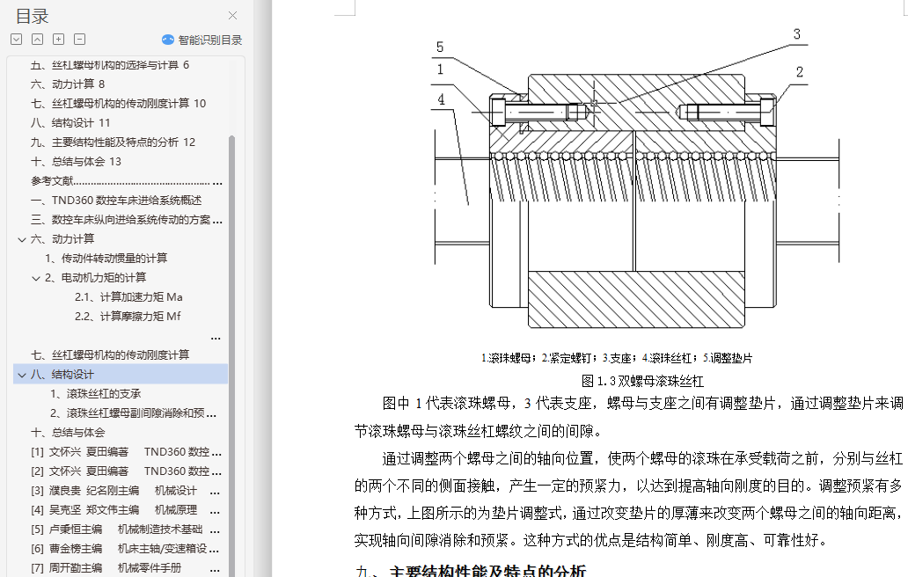Viewport: 908px width, 577px height.
Task: Click the 智能识别目录 robot icon
Action: (168, 40)
